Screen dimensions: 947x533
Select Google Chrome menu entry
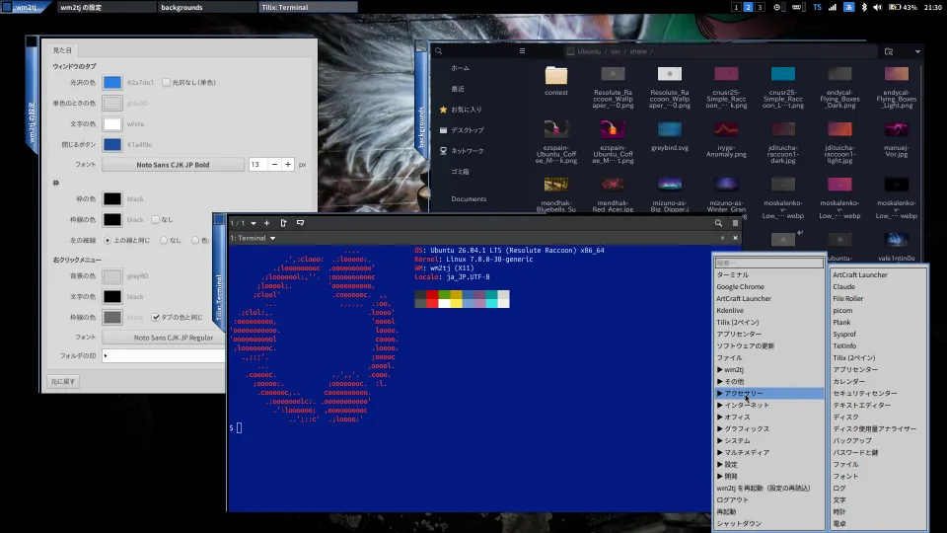click(768, 286)
